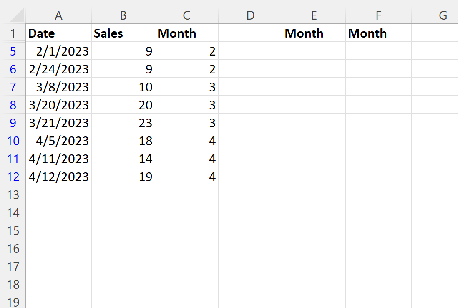Select the sales value 19
Viewport: 458px width, 308px height.
tap(123, 177)
